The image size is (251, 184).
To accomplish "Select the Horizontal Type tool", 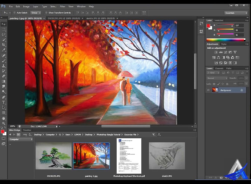I will point(4,102).
